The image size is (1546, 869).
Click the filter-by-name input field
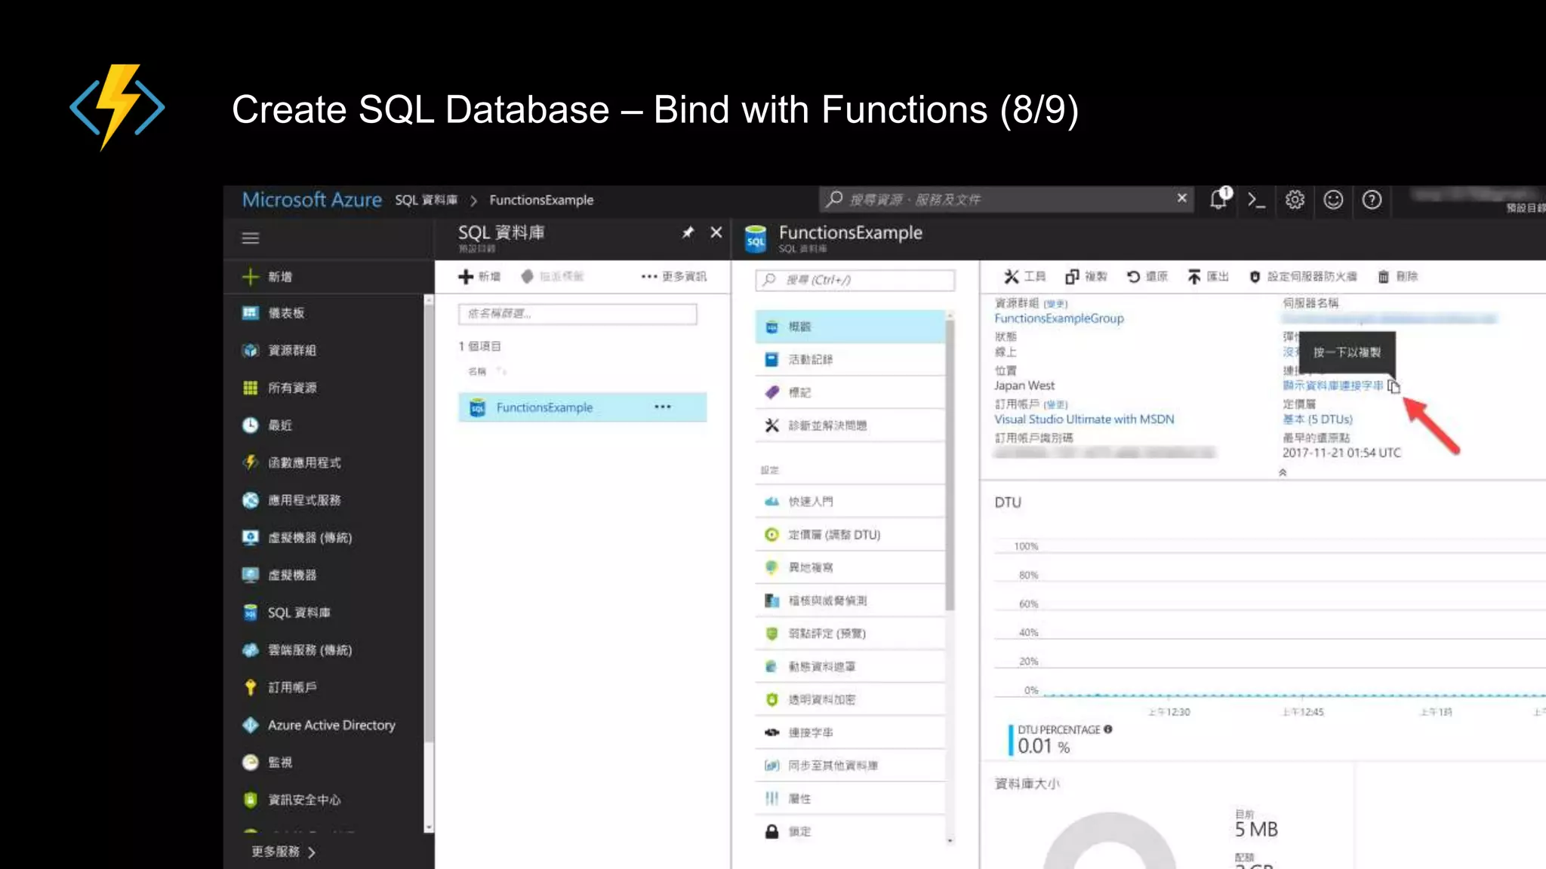click(x=577, y=314)
